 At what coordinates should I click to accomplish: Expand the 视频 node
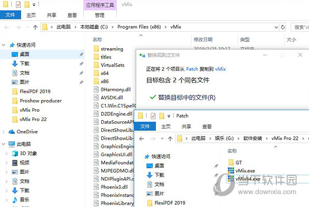7,162
